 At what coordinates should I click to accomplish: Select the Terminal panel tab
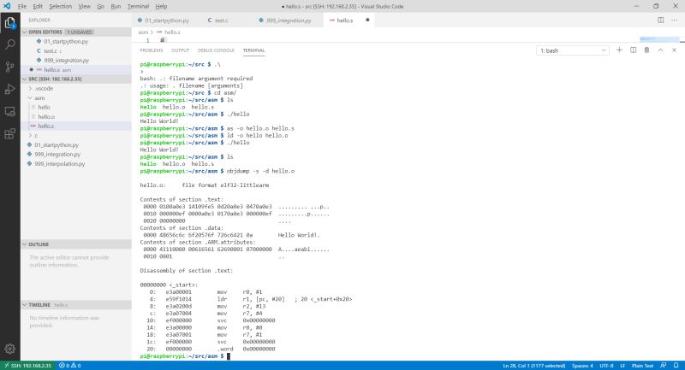pyautogui.click(x=253, y=50)
